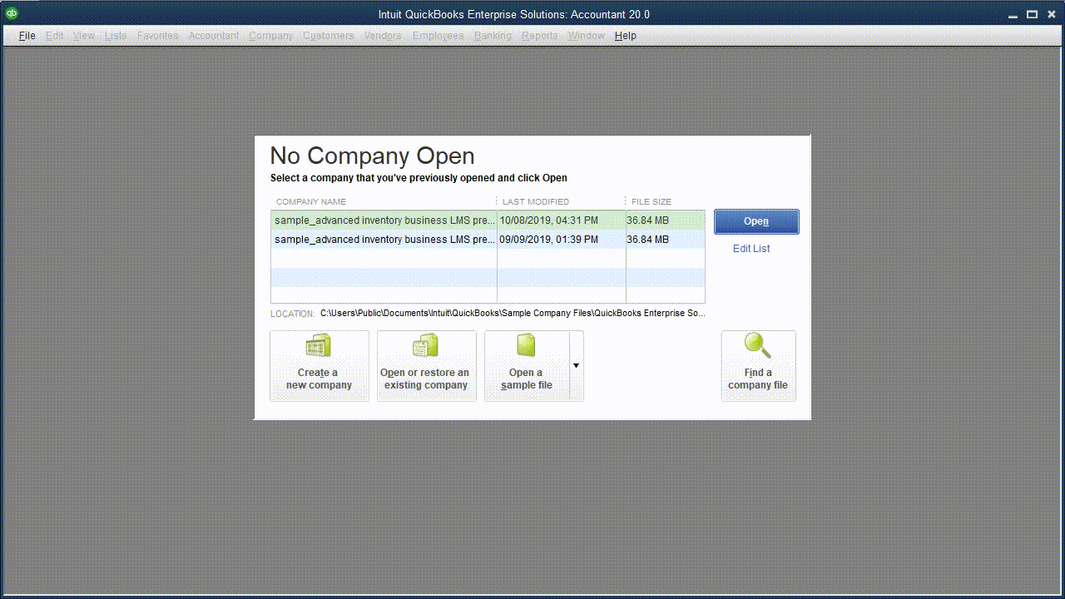
Task: Open the Vendors menu
Action: 383,36
